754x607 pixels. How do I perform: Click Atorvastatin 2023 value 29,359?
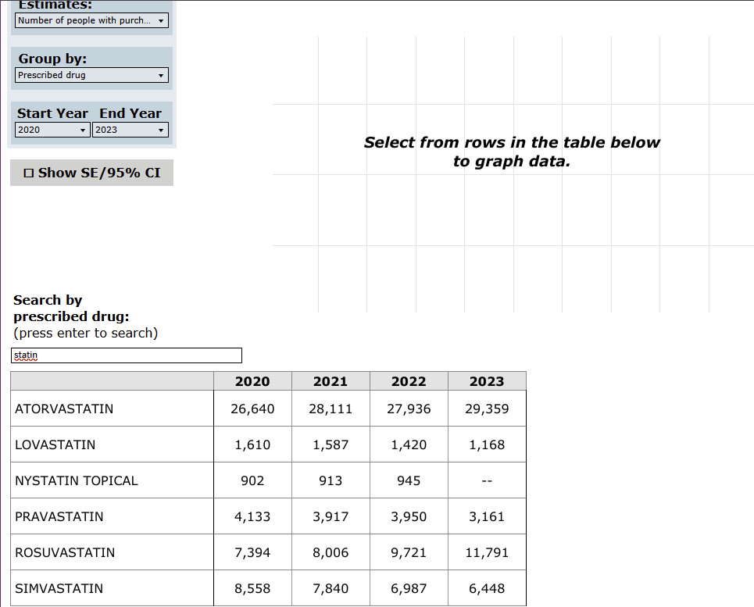click(487, 409)
